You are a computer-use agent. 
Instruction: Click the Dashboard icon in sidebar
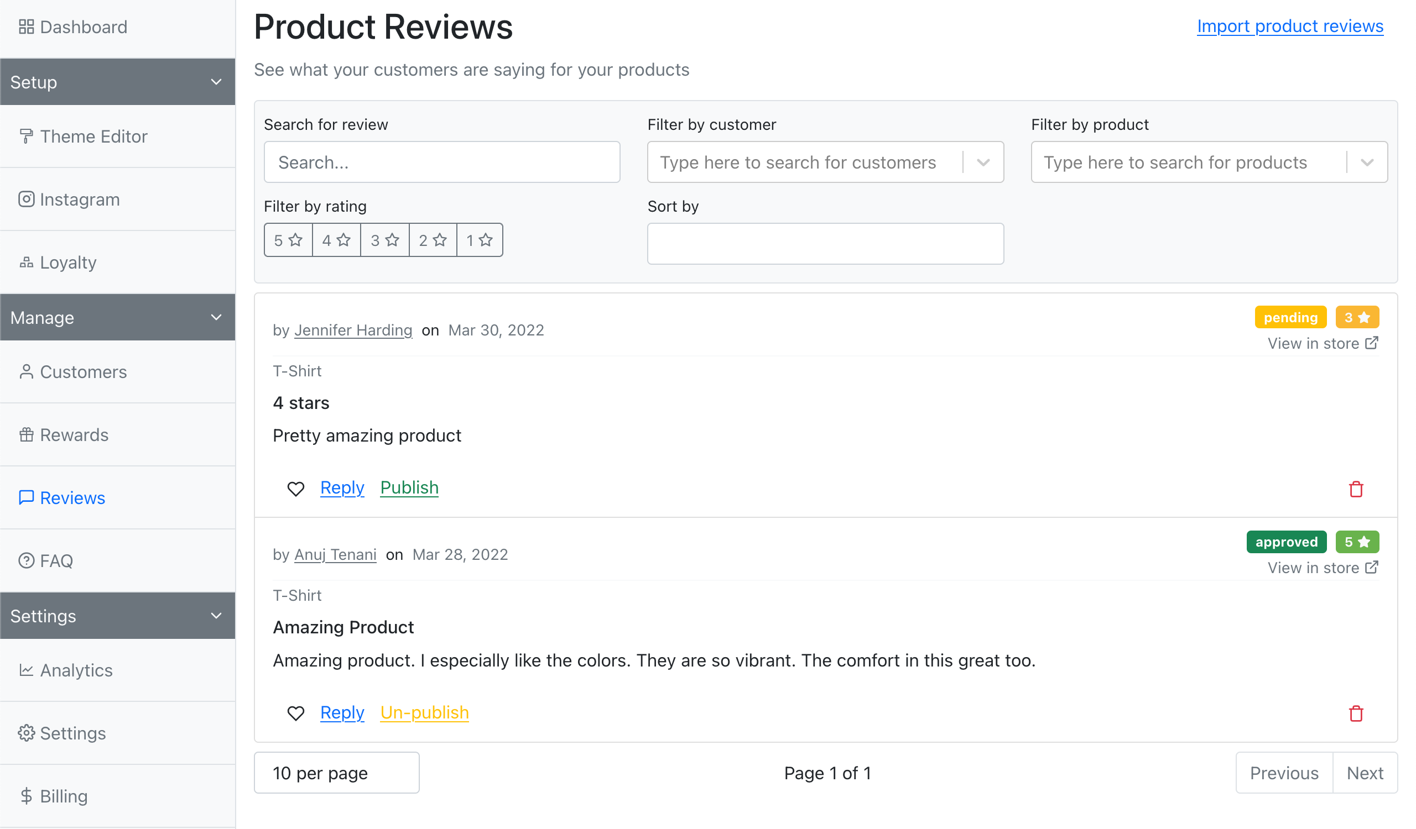27,27
